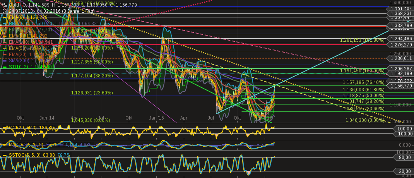Viewport: 414px width, 178px height.
Task: Click the current price marker 1.156,779
Action: click(x=400, y=86)
